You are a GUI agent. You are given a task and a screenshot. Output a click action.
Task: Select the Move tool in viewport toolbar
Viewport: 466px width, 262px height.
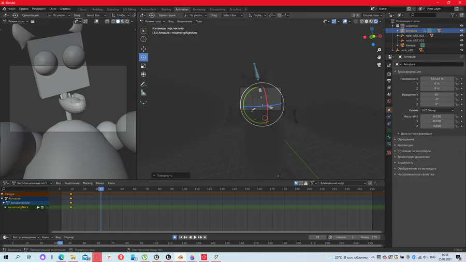143,49
